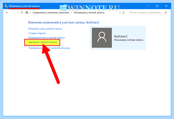Close the 'Изменение учетной записи' window
Viewport: 174px width, 119px height.
point(166,6)
